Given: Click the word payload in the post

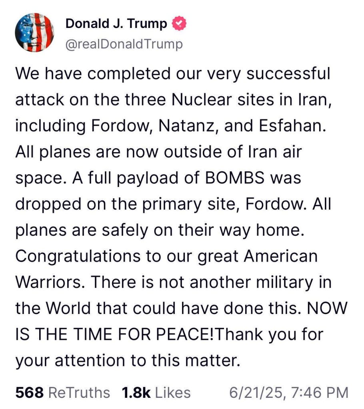Looking at the screenshot, I should pos(144,178).
